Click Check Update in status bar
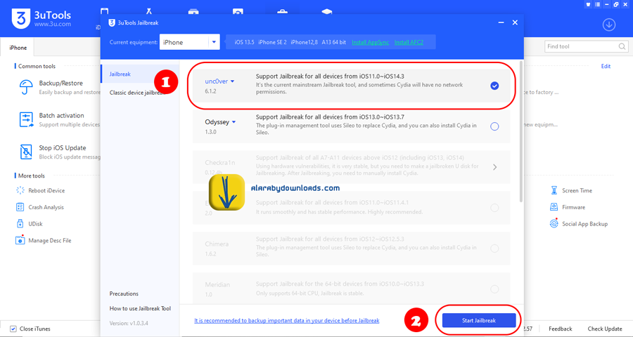Image resolution: width=633 pixels, height=337 pixels. (x=605, y=329)
